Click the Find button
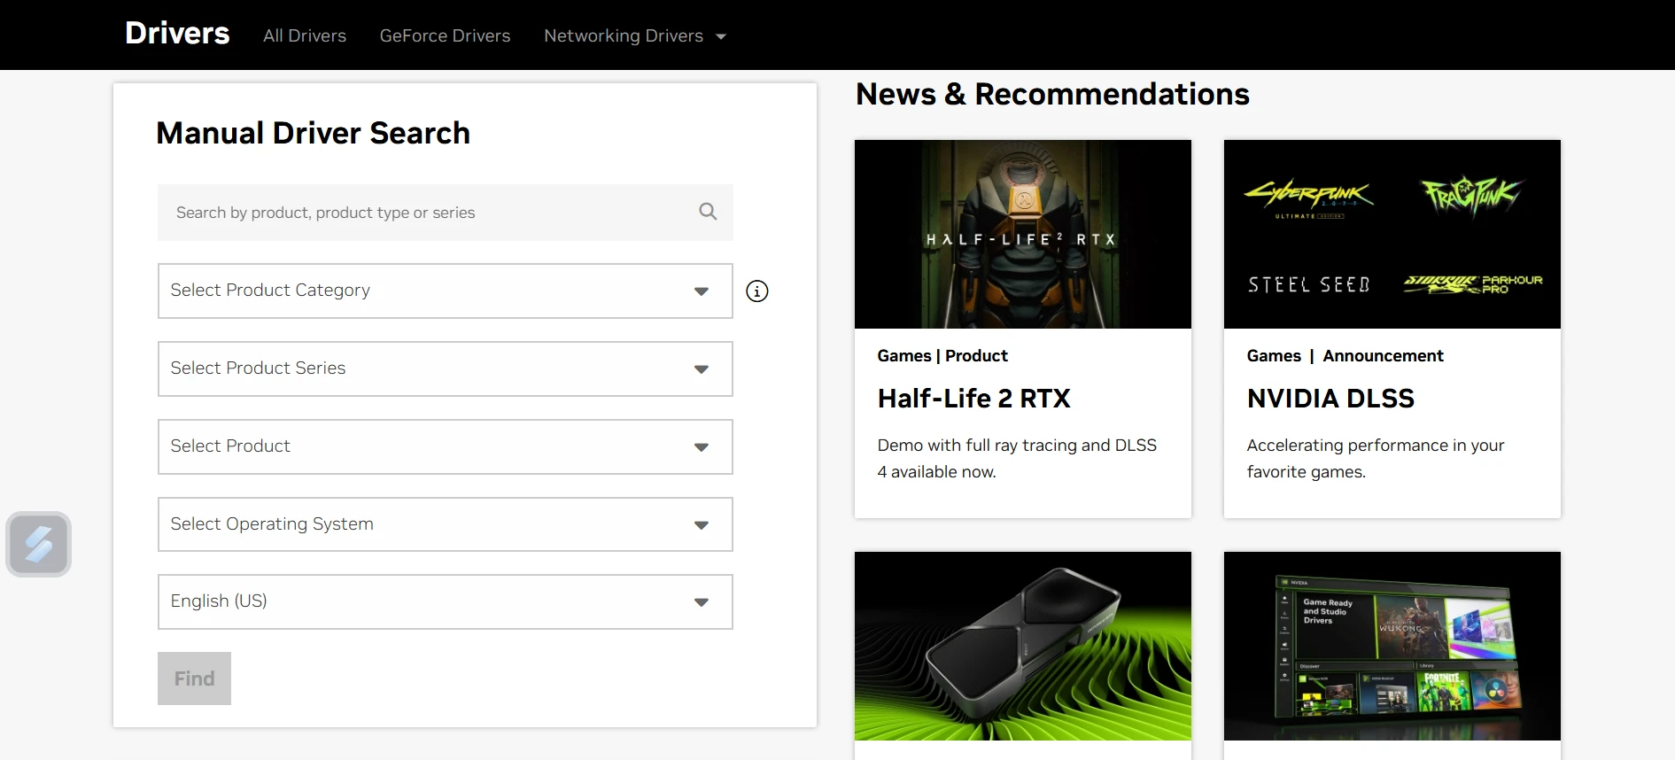The height and width of the screenshot is (760, 1675). (194, 679)
